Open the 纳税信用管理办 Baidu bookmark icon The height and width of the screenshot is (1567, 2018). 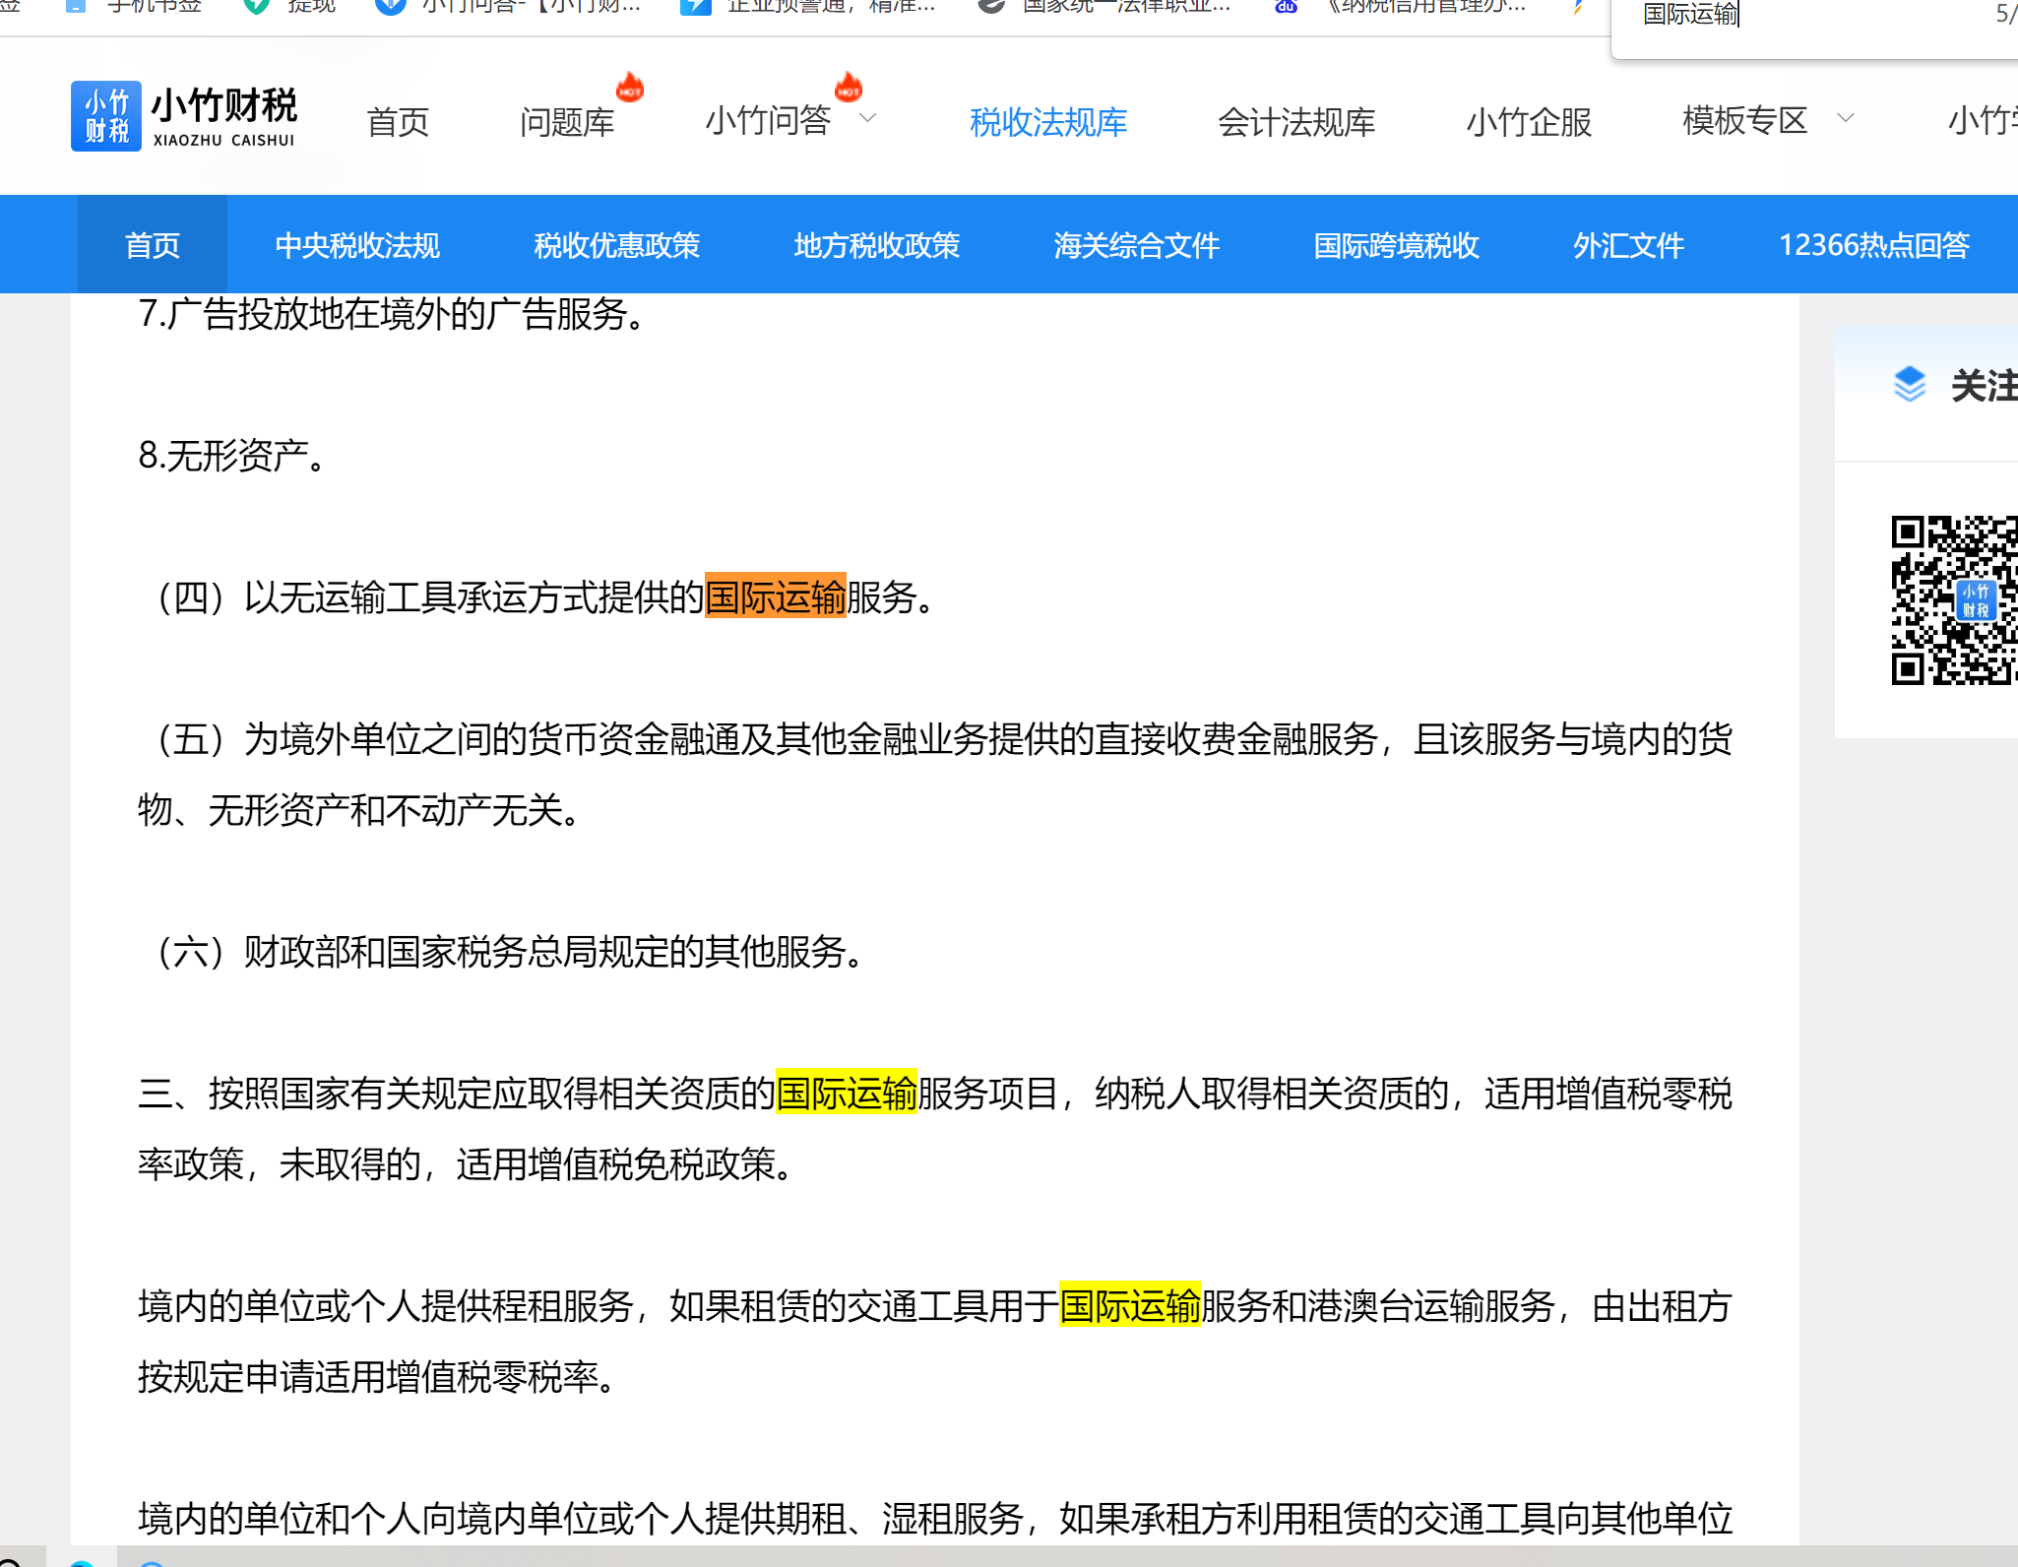[x=1286, y=6]
